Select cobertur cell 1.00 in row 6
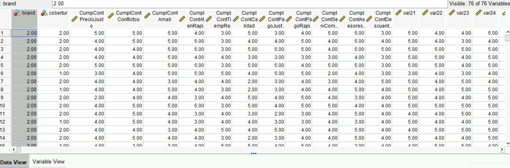Image resolution: width=510 pixels, height=168 pixels. [54, 73]
